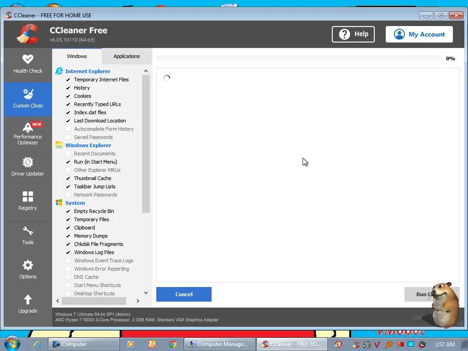Click the blue monitor tray icon

pyautogui.click(x=411, y=344)
